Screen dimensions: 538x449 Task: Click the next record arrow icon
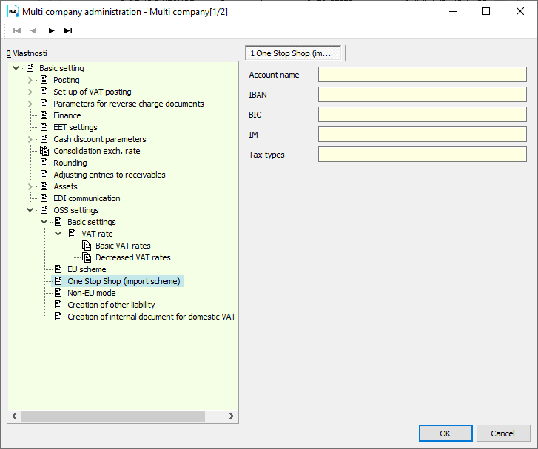pos(51,30)
